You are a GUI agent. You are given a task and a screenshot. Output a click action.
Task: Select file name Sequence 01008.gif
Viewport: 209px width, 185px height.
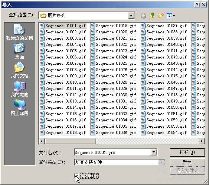[x=65, y=70]
